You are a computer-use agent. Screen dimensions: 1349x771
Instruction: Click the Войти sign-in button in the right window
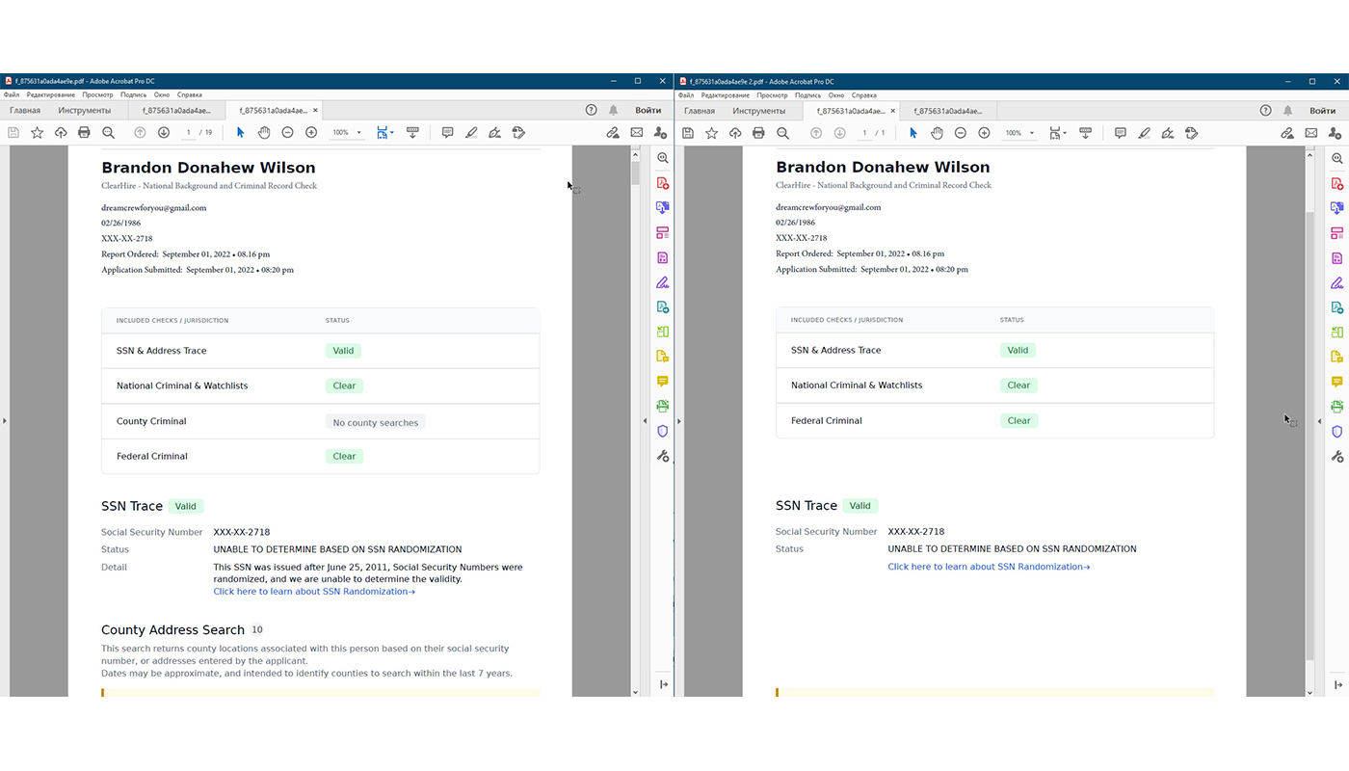(x=1323, y=111)
